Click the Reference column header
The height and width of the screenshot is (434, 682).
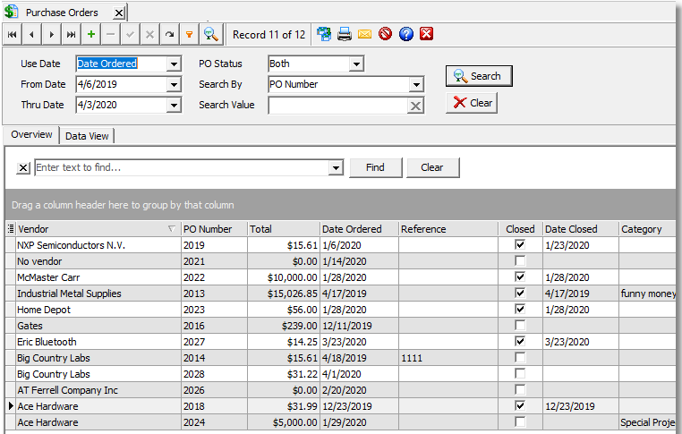tap(448, 229)
